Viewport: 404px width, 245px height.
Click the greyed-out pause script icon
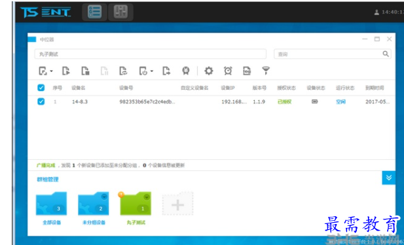[104, 71]
